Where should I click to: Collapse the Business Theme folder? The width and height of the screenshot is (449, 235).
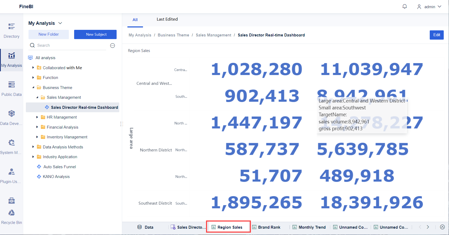[x=33, y=87]
